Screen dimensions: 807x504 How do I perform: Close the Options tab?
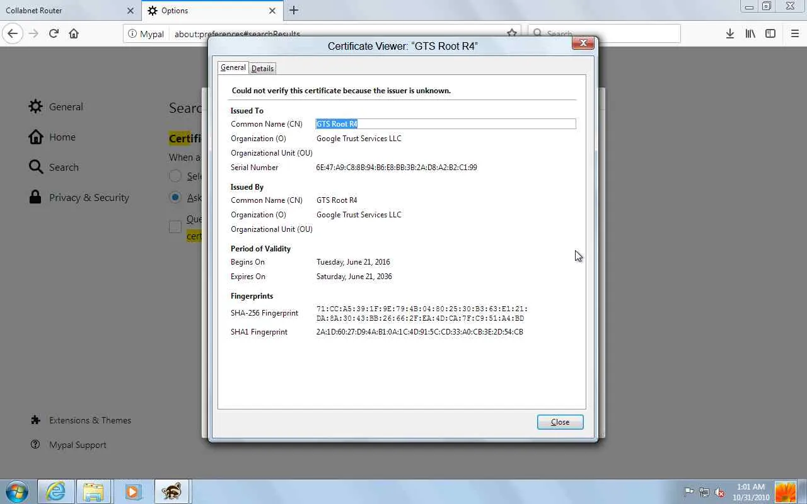pyautogui.click(x=272, y=11)
